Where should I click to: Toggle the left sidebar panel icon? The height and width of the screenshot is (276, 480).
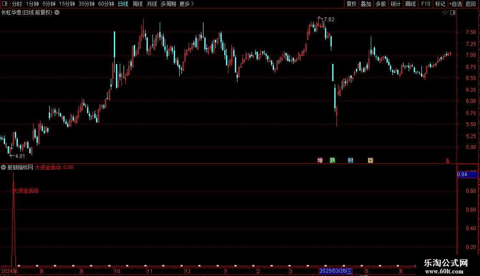coord(5,4)
